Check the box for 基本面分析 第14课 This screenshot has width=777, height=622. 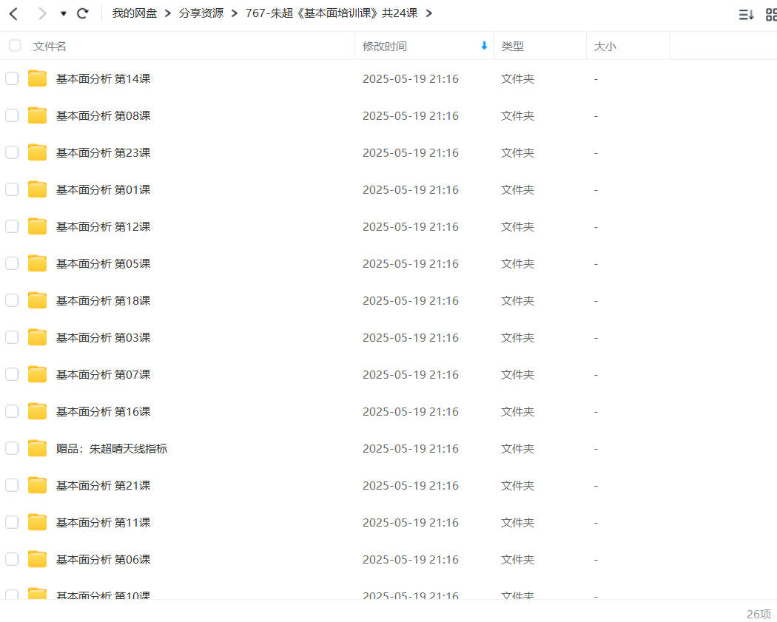point(12,78)
